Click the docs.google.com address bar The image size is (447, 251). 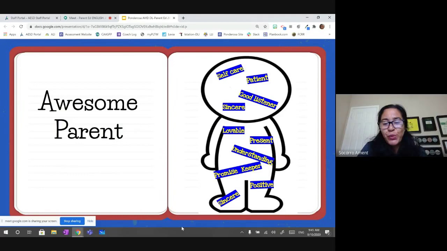[140, 26]
